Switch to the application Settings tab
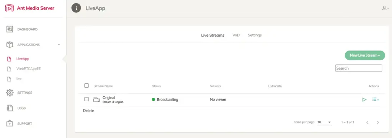This screenshot has width=392, height=138. coord(255,35)
